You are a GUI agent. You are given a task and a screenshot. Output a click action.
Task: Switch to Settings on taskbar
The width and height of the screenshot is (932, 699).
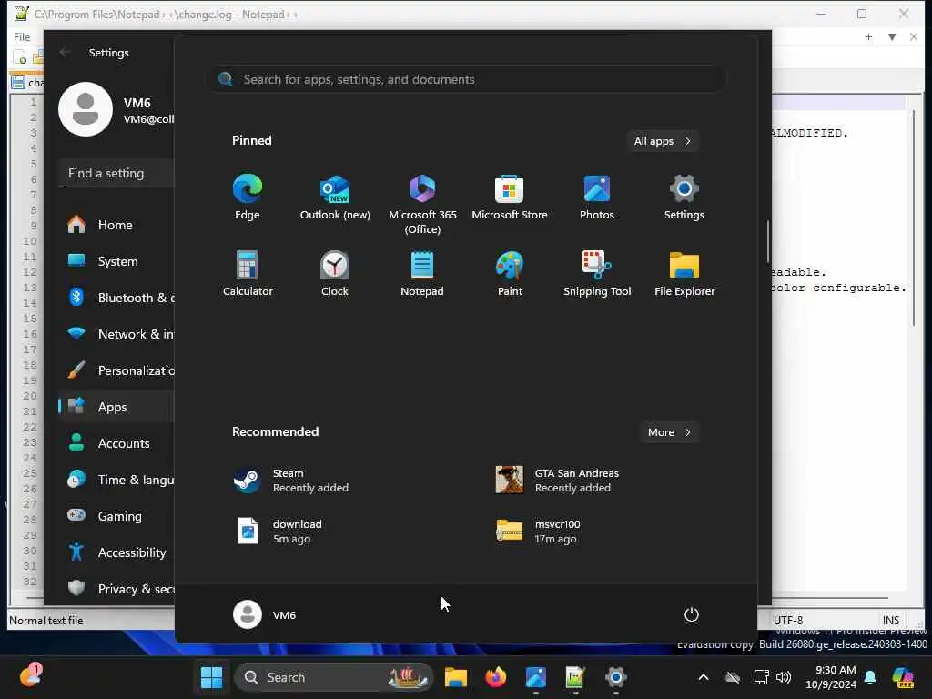tap(616, 677)
